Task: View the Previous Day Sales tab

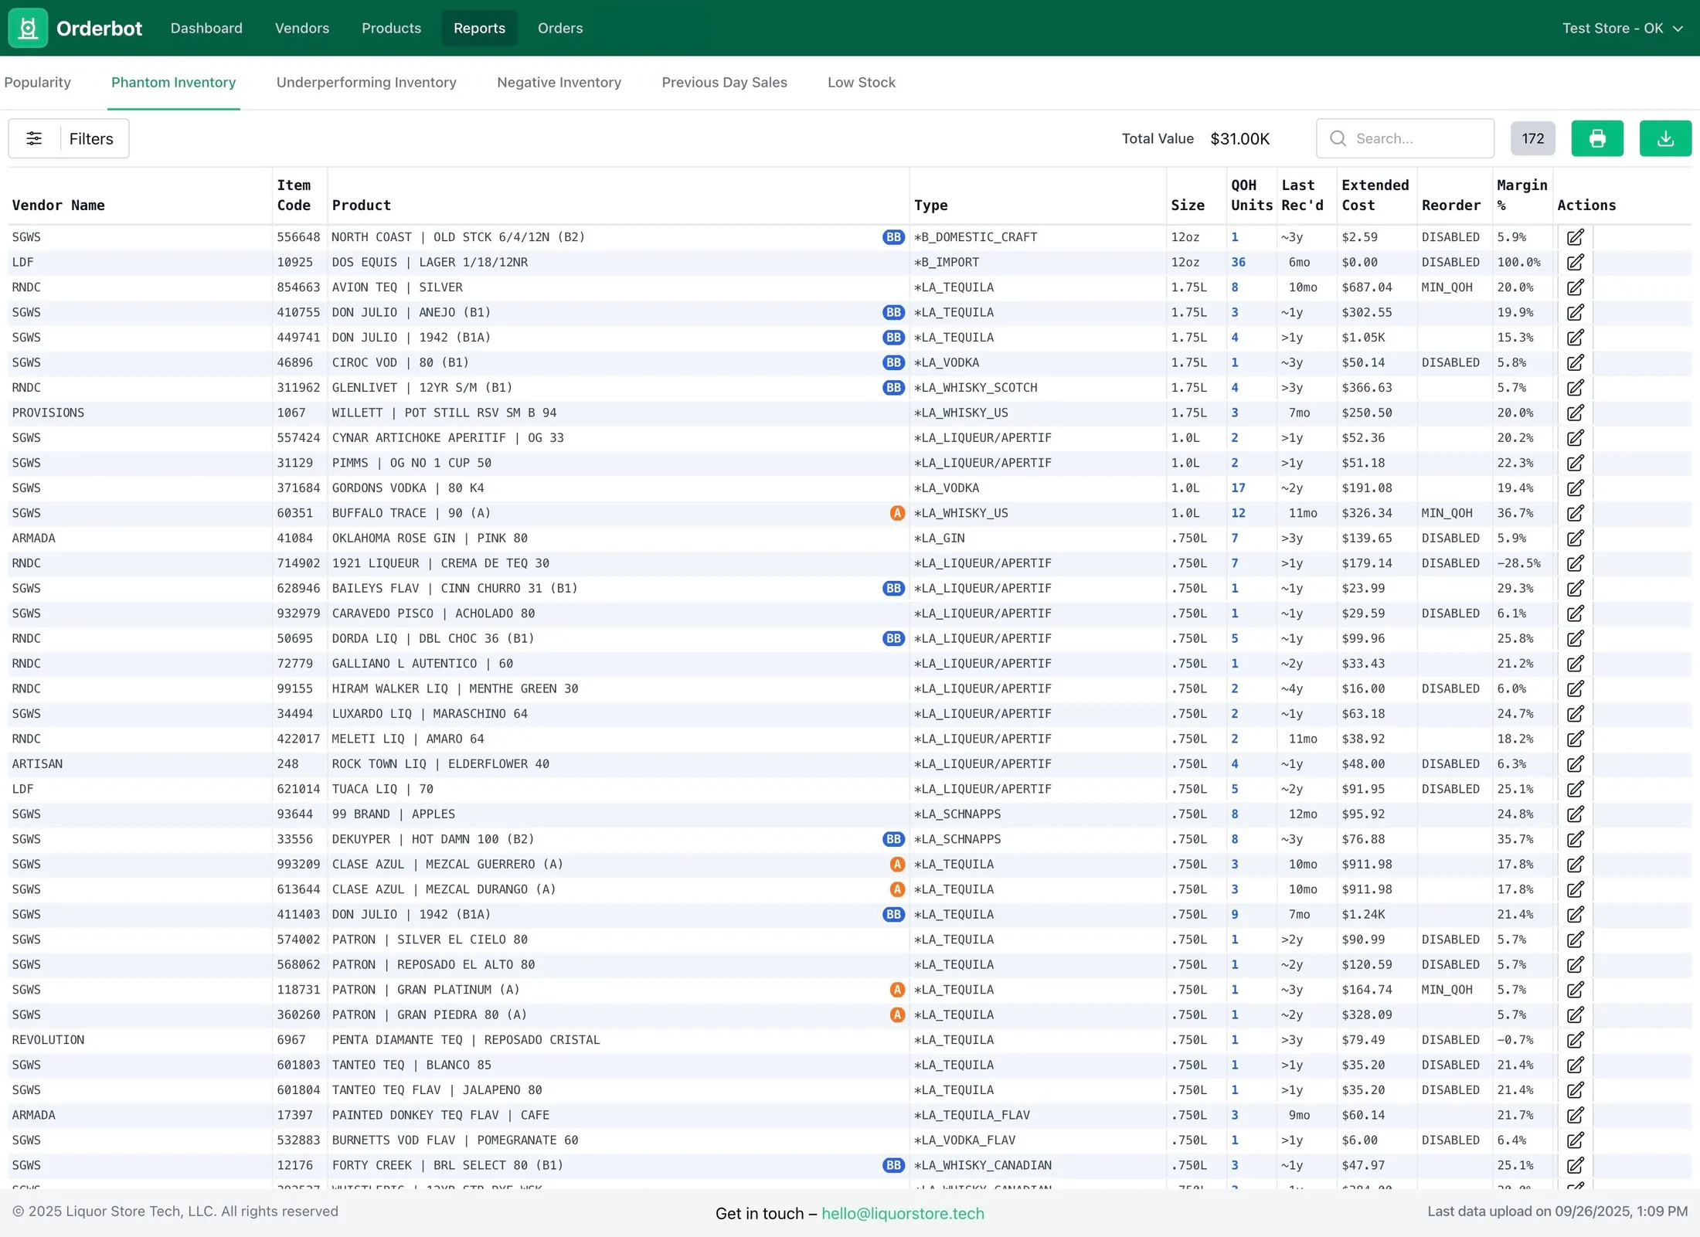Action: point(724,82)
